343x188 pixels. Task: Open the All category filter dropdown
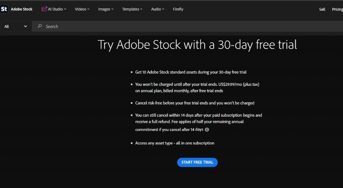click(16, 26)
